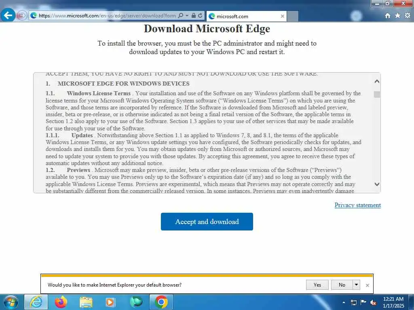Image resolution: width=414 pixels, height=310 pixels.
Task: Switch to Google Chrome on the taskbar
Action: coord(161,302)
